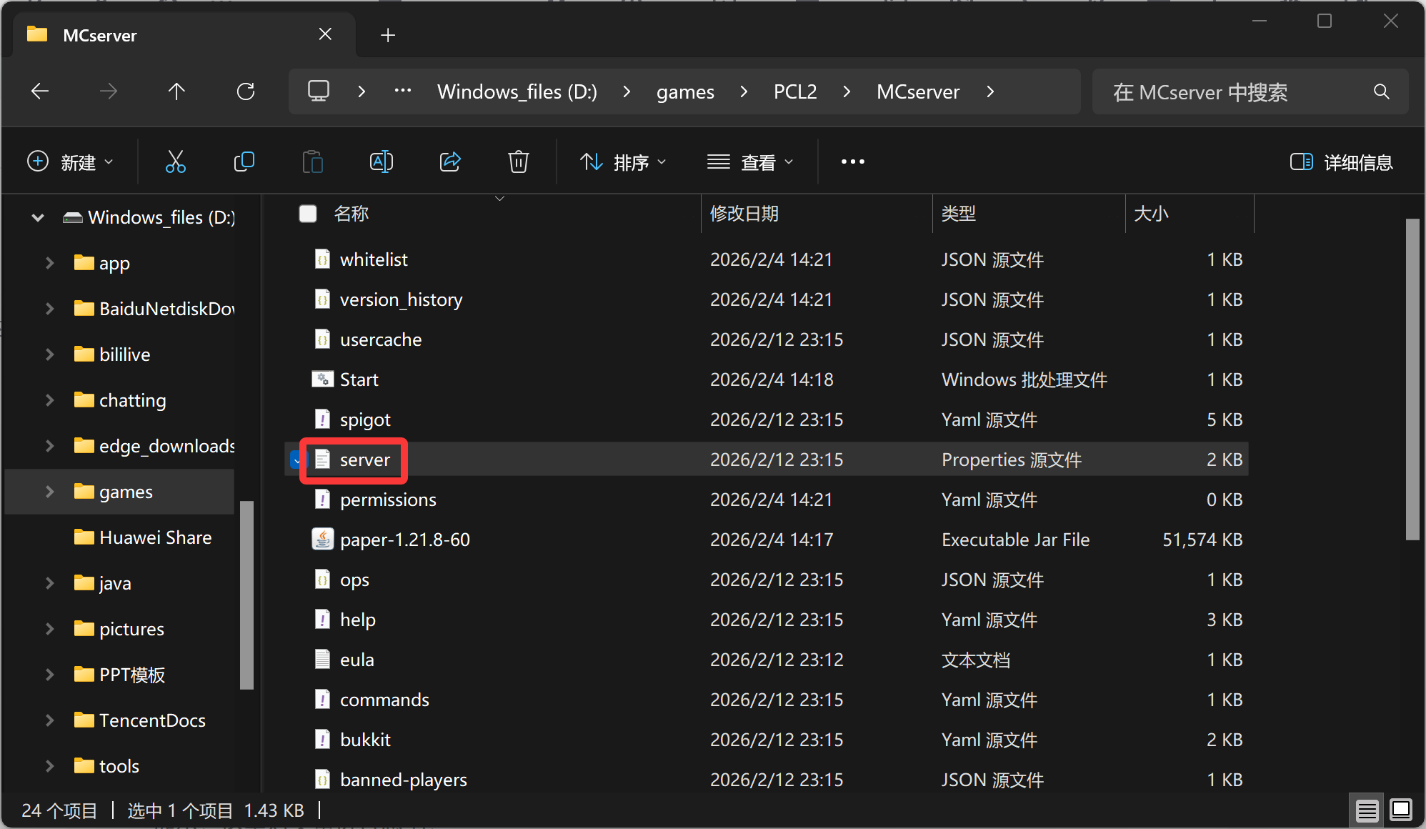The width and height of the screenshot is (1426, 829).
Task: Go up one folder level
Action: tap(176, 91)
